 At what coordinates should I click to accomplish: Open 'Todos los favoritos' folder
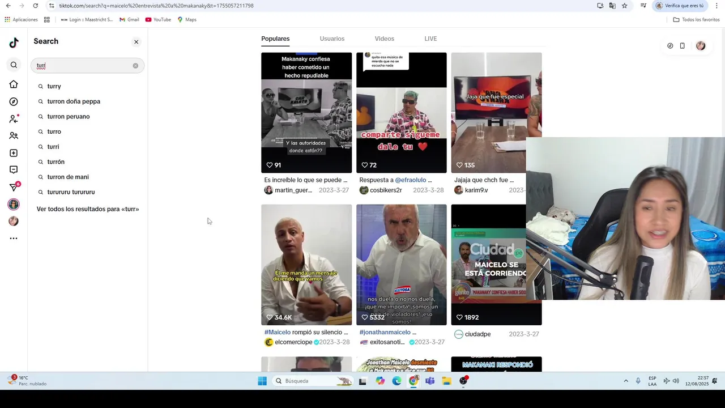696,20
